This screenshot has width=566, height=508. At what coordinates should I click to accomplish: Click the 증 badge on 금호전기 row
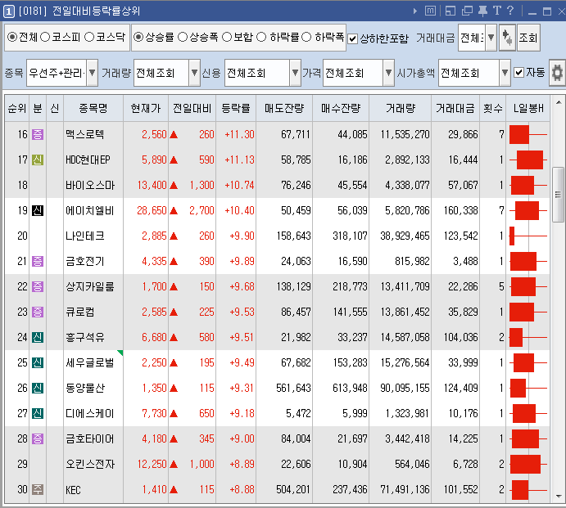tap(38, 261)
